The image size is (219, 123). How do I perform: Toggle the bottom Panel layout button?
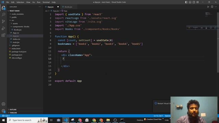click(190, 2)
